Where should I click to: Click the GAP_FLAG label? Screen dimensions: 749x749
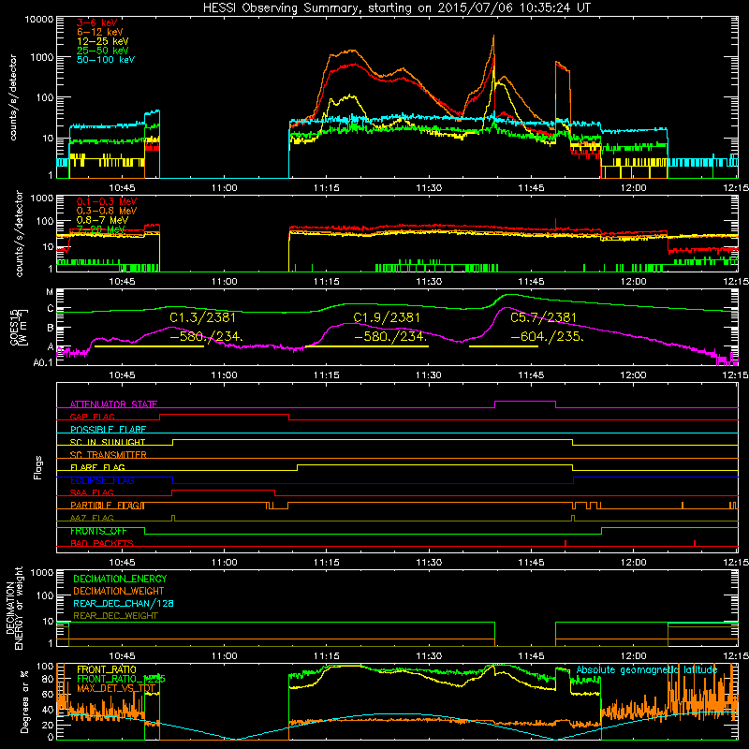(92, 417)
